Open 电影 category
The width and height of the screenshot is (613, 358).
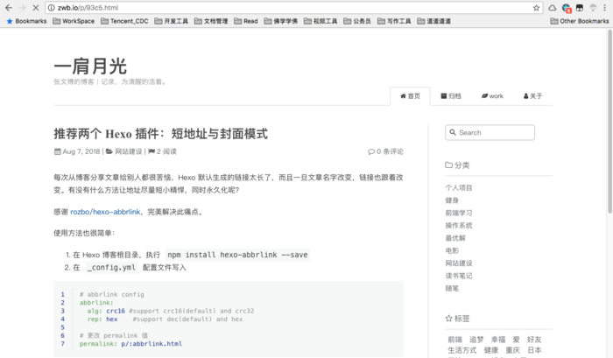pos(452,250)
